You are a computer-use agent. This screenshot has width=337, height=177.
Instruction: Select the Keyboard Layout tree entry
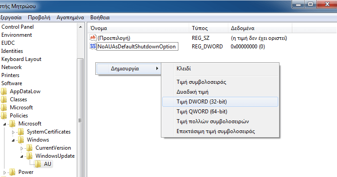point(21,59)
